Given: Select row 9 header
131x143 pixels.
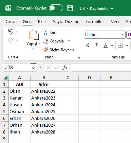Looking at the screenshot, I should coord(4,139).
